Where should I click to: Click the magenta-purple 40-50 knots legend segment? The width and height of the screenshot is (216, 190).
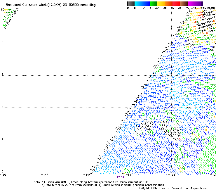(195, 4)
